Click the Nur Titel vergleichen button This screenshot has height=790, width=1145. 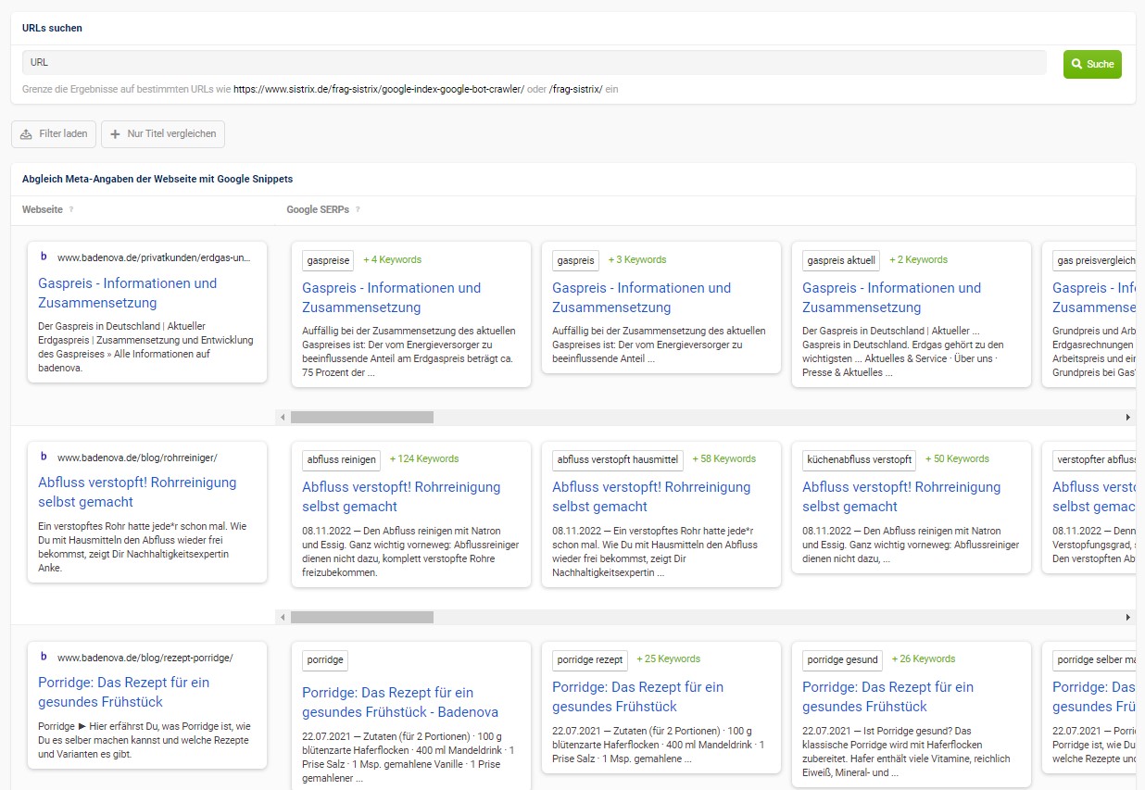pos(163,133)
